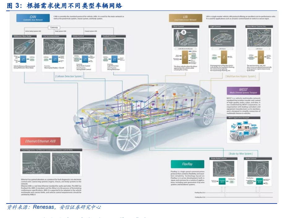Viewport: 292px width, 218px height.
Task: Click the FlexRay MCU block under Brake Pedal Control
Action: pos(222,181)
